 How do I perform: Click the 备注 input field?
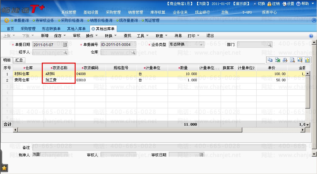169,148
